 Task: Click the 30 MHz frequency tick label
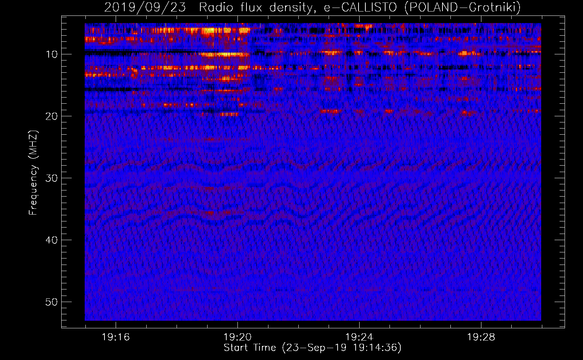coord(52,178)
